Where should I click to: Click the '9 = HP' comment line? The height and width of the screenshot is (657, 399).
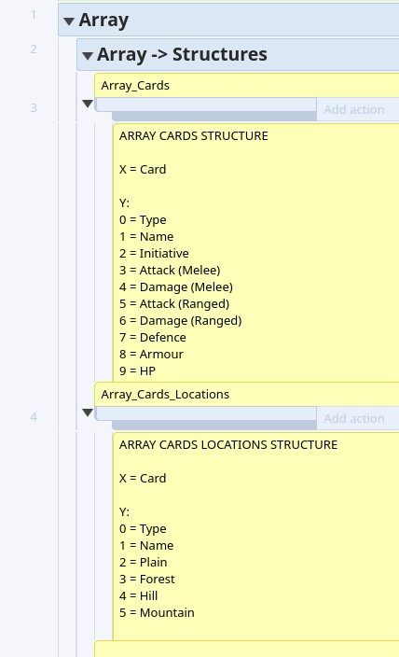[x=137, y=370]
